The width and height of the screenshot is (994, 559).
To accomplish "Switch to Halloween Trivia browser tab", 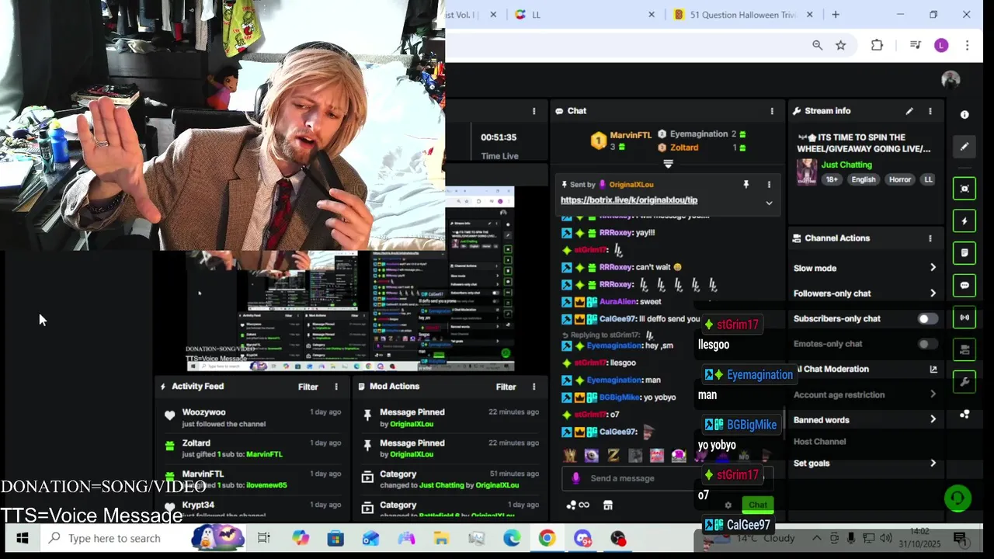I will (744, 15).
